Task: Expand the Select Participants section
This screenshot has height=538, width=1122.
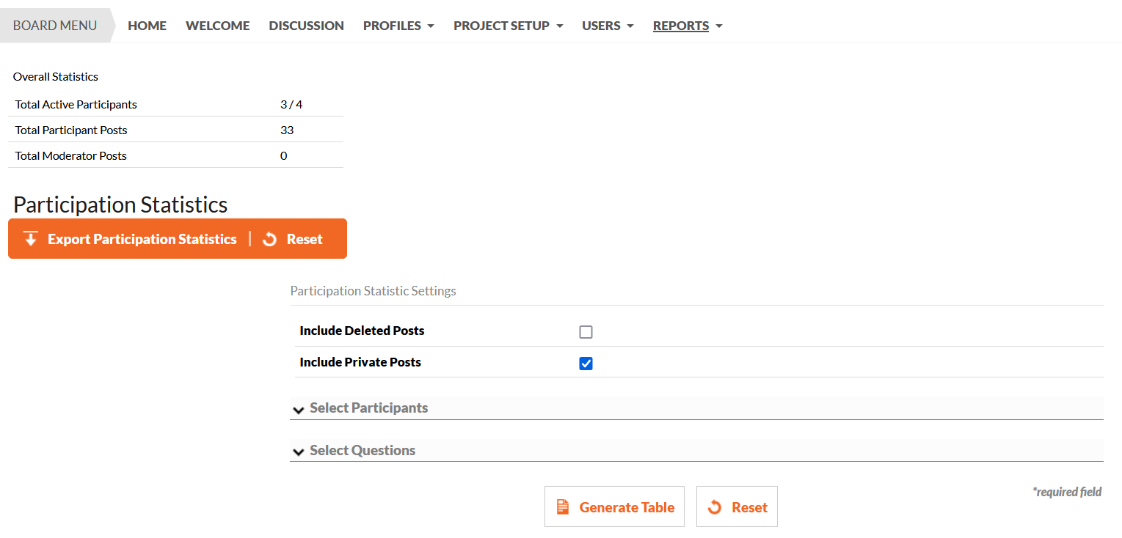Action: (696, 408)
